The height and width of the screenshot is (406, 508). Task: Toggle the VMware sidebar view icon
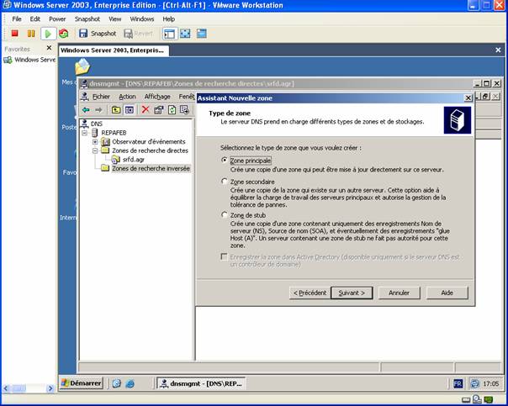point(169,34)
